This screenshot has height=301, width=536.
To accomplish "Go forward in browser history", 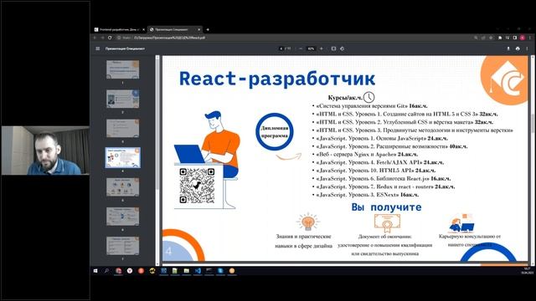I will coord(102,38).
